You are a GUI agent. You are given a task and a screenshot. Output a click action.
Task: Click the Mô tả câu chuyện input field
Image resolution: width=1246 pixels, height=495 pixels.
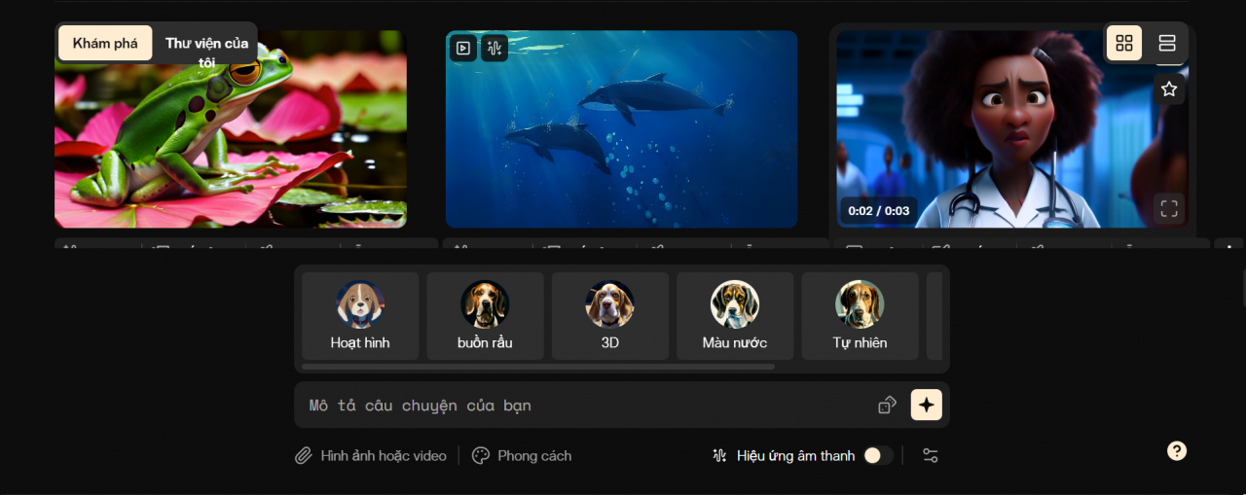[584, 405]
